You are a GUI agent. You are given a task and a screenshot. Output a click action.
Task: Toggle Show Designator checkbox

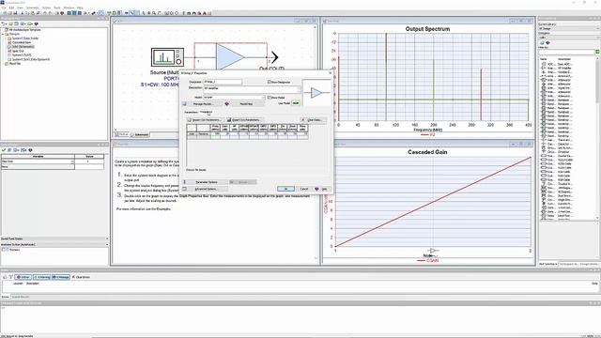(269, 82)
